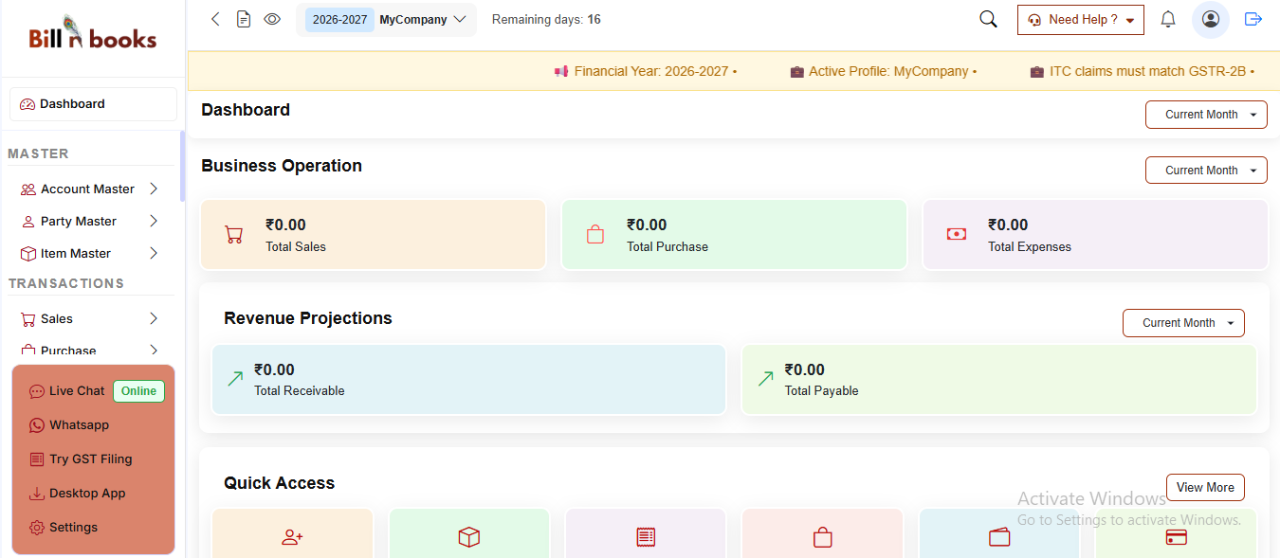The height and width of the screenshot is (558, 1280).
Task: Expand Party Master chevron
Action: coord(154,222)
